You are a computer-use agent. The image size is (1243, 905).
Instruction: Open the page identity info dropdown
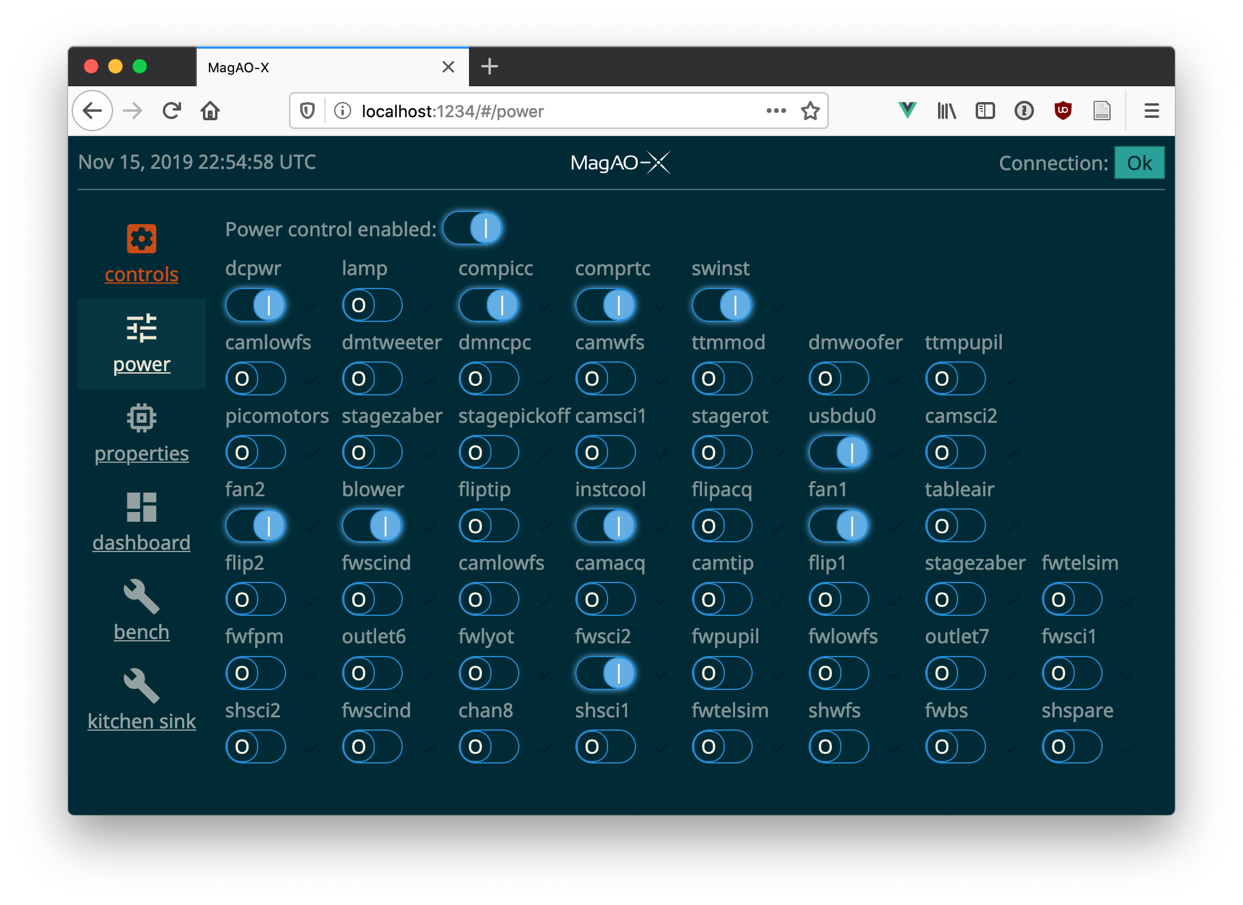pyautogui.click(x=342, y=111)
